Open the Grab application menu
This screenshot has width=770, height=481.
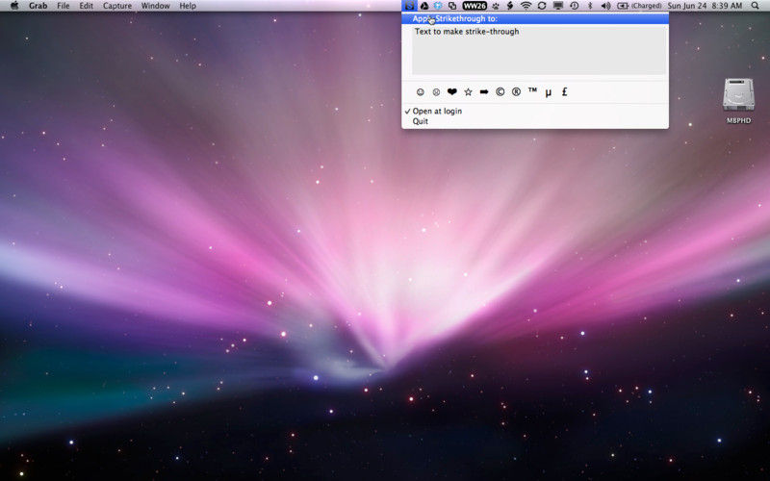click(38, 6)
